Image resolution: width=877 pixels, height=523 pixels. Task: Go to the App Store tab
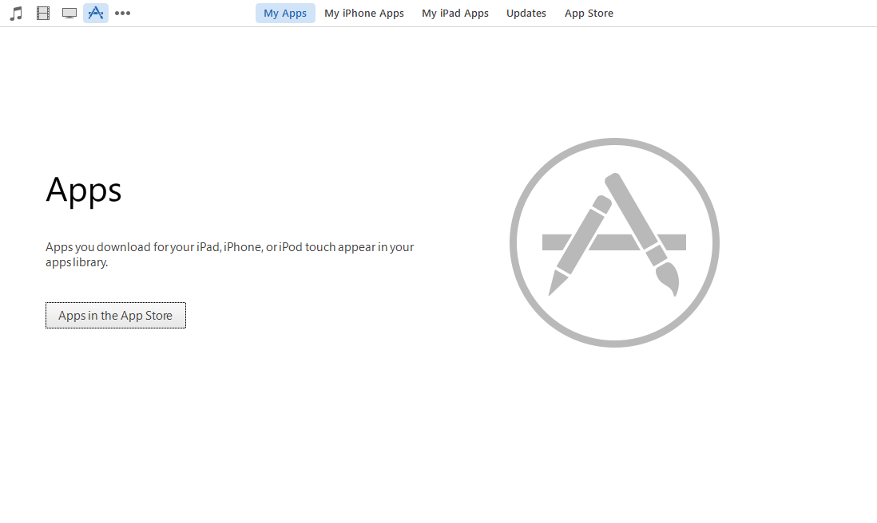point(589,13)
